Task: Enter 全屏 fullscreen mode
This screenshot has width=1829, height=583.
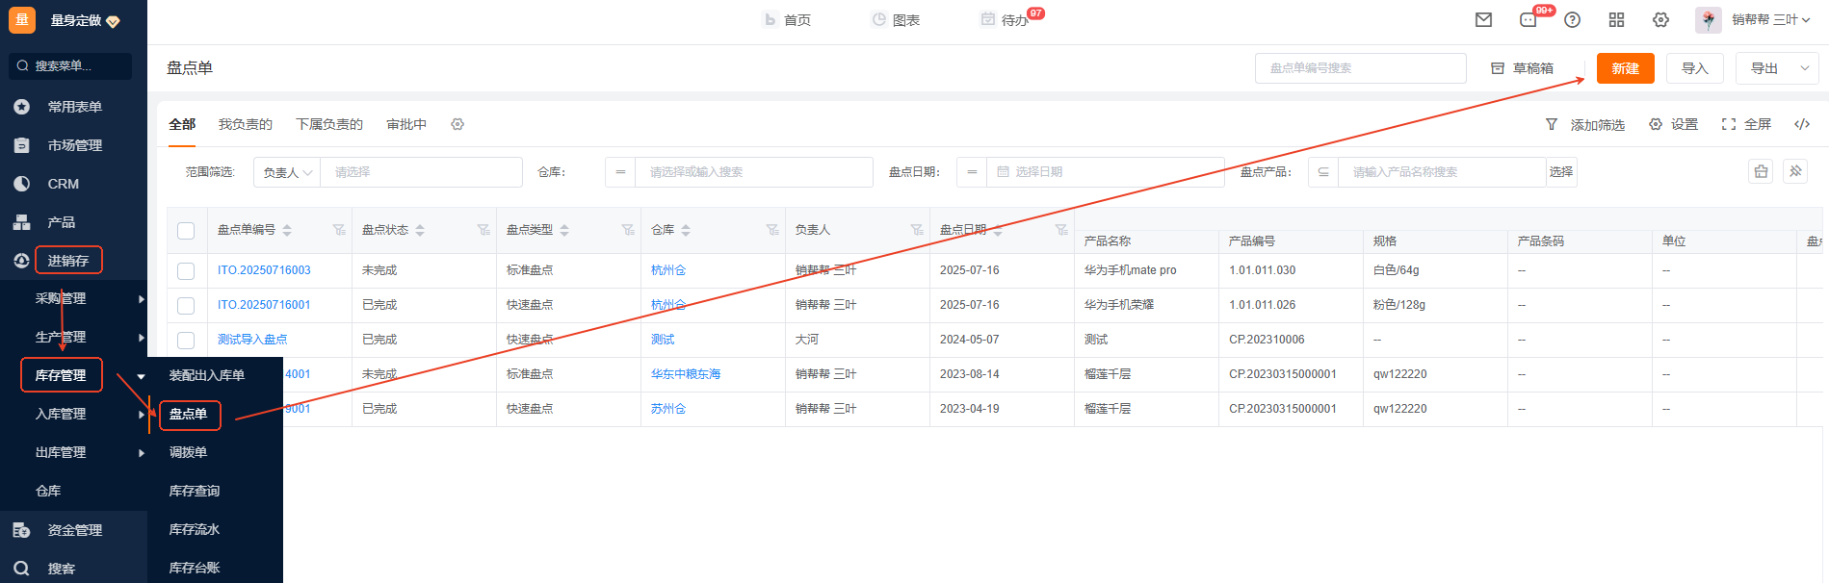Action: (x=1747, y=124)
